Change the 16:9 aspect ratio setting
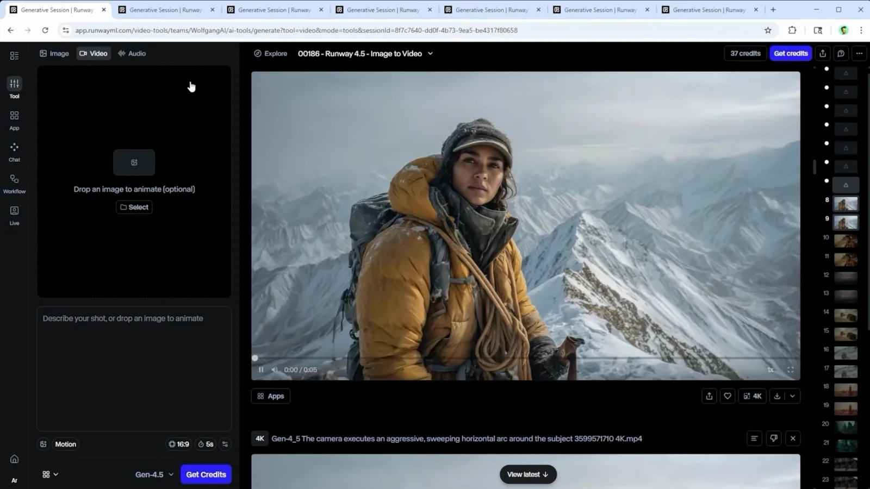The height and width of the screenshot is (489, 870). tap(179, 444)
